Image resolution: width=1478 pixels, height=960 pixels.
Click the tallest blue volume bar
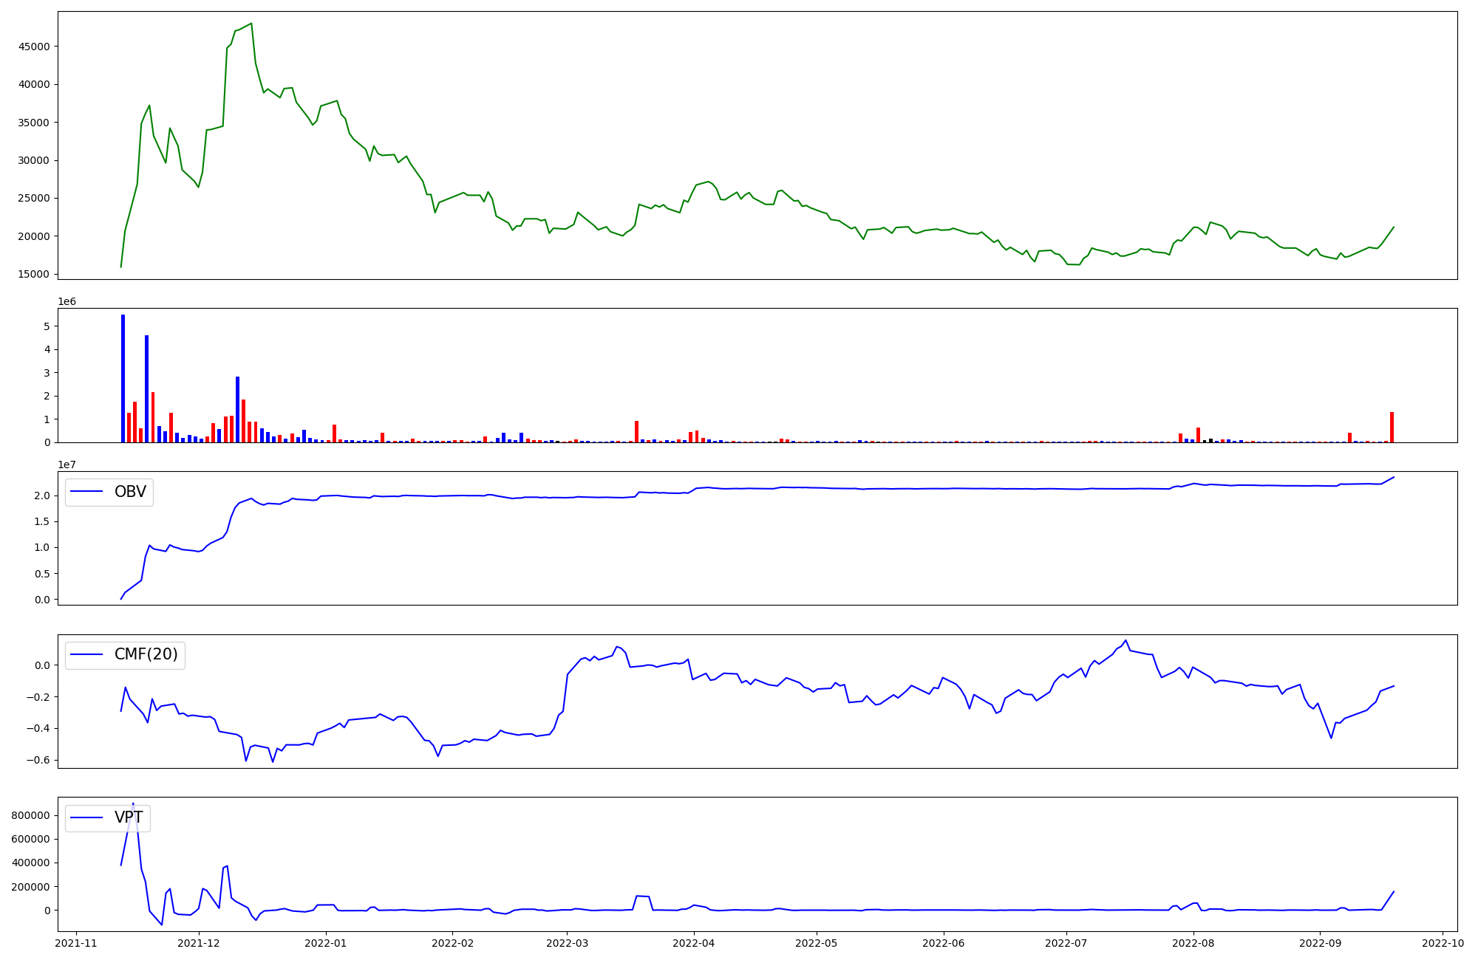pos(123,378)
